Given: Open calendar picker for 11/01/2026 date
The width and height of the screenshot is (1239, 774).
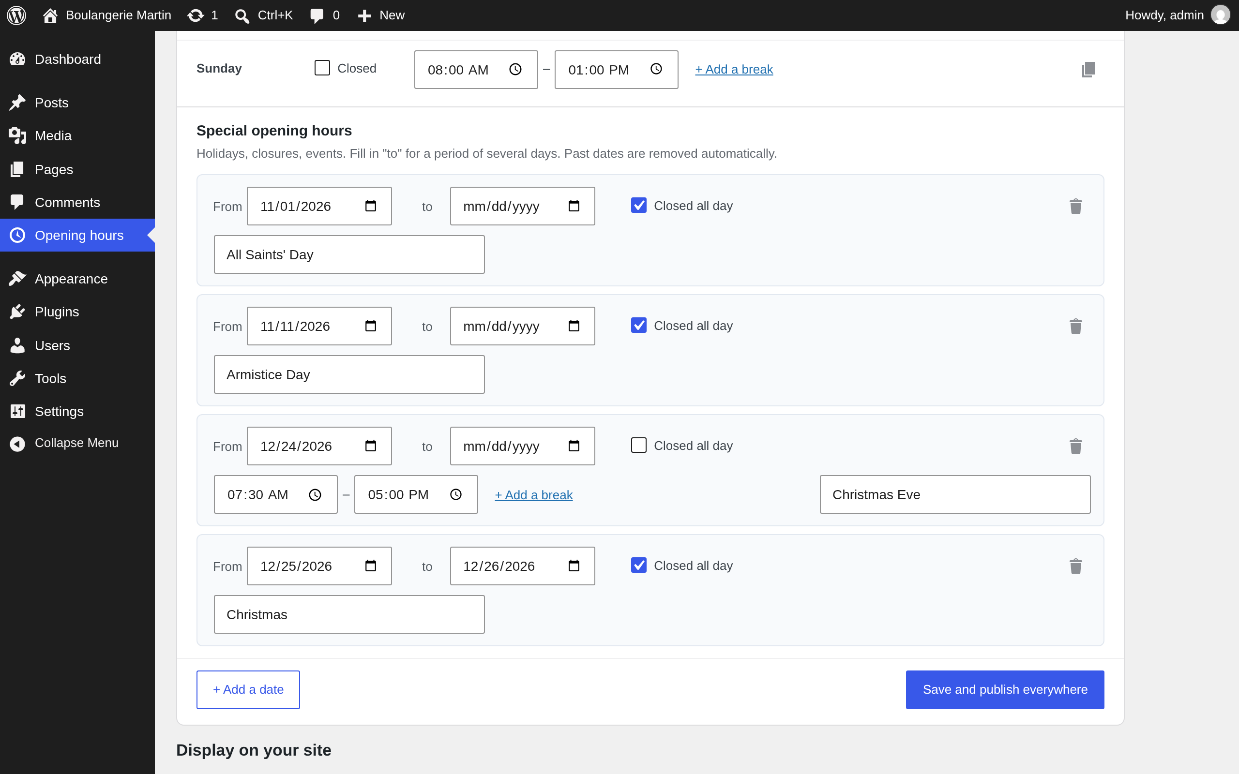Looking at the screenshot, I should (x=371, y=206).
